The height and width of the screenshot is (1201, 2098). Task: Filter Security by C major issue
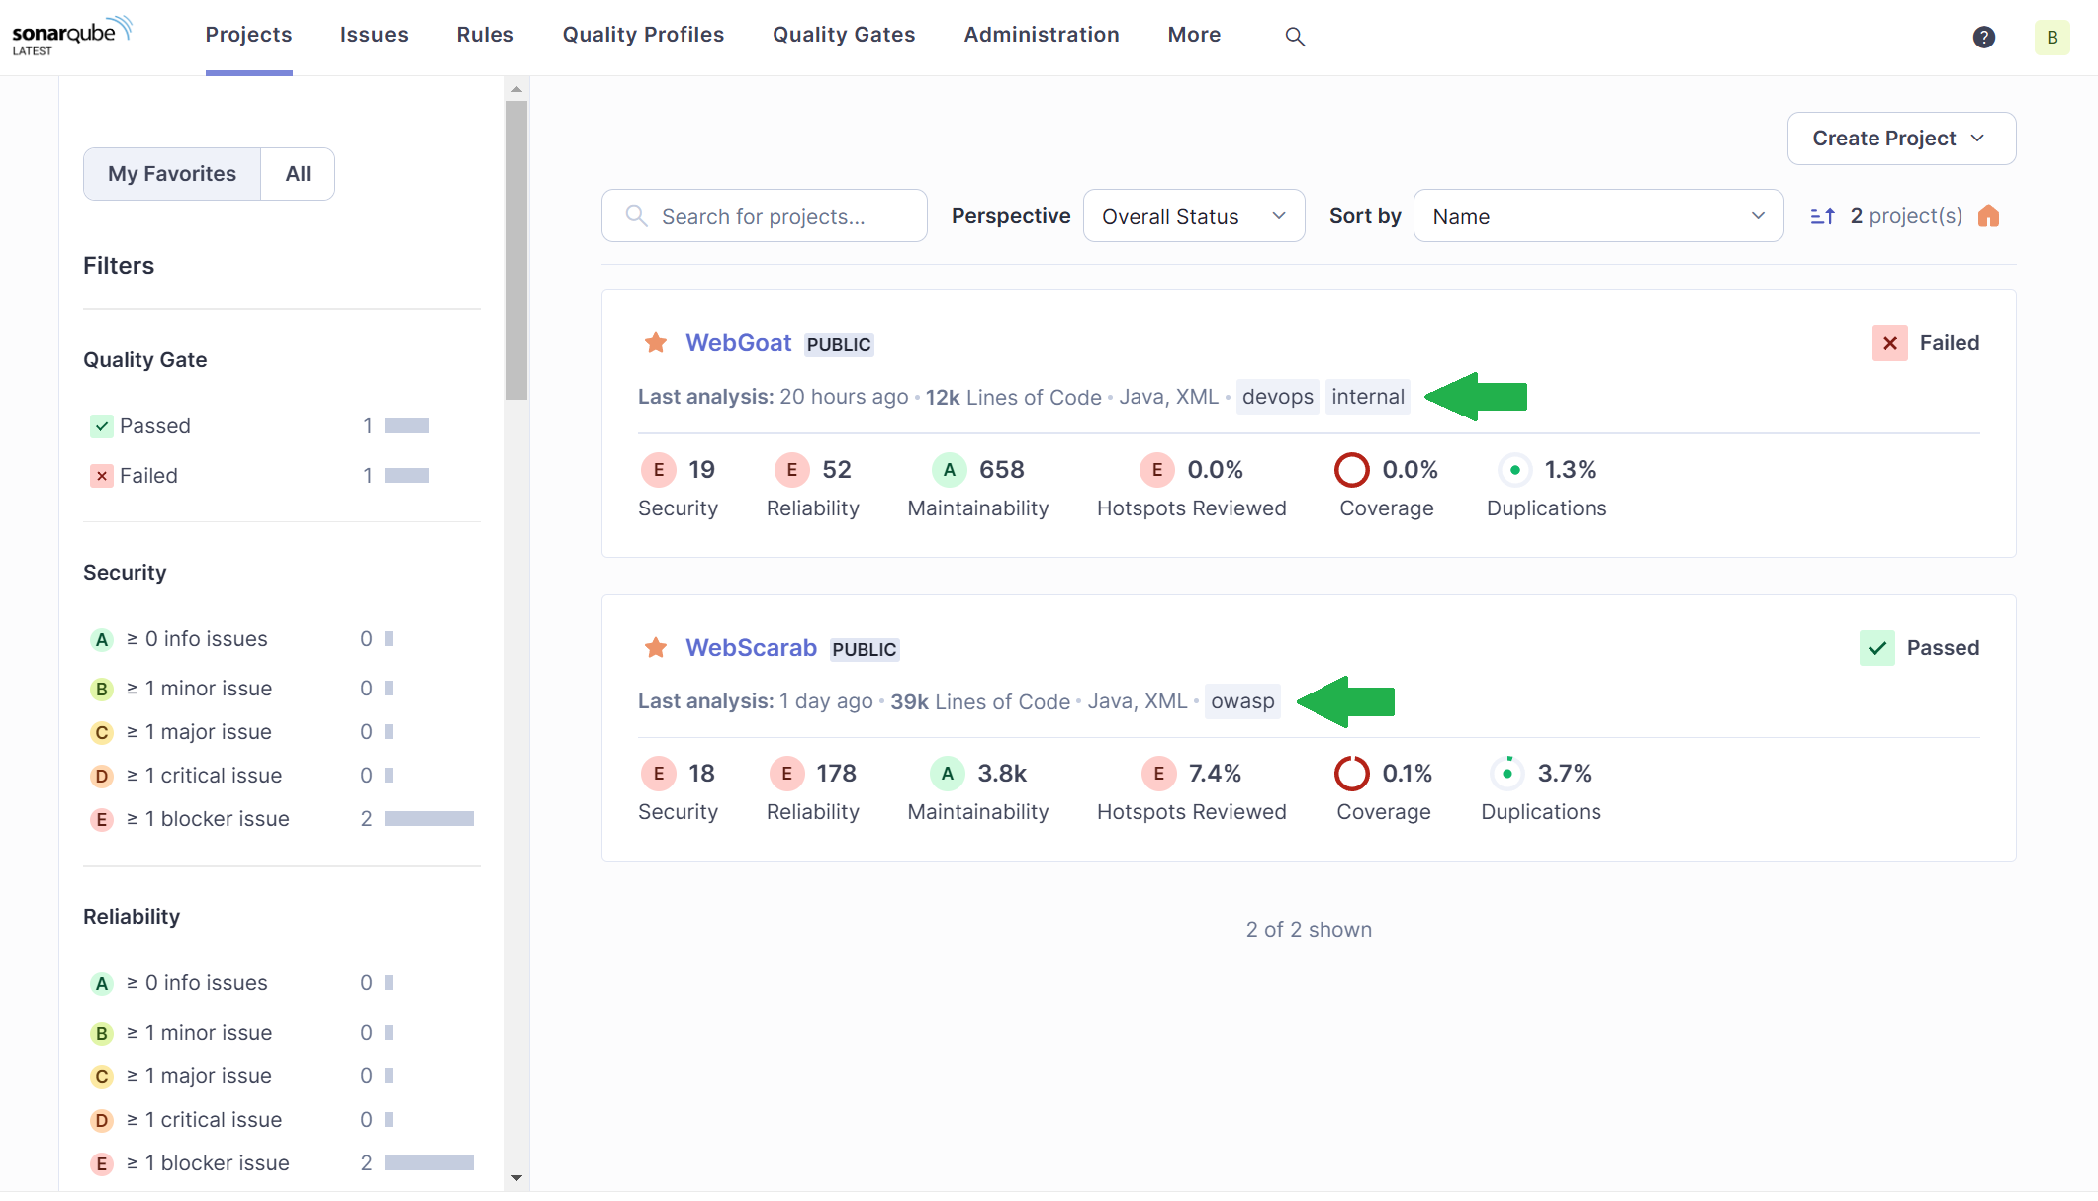tap(281, 732)
